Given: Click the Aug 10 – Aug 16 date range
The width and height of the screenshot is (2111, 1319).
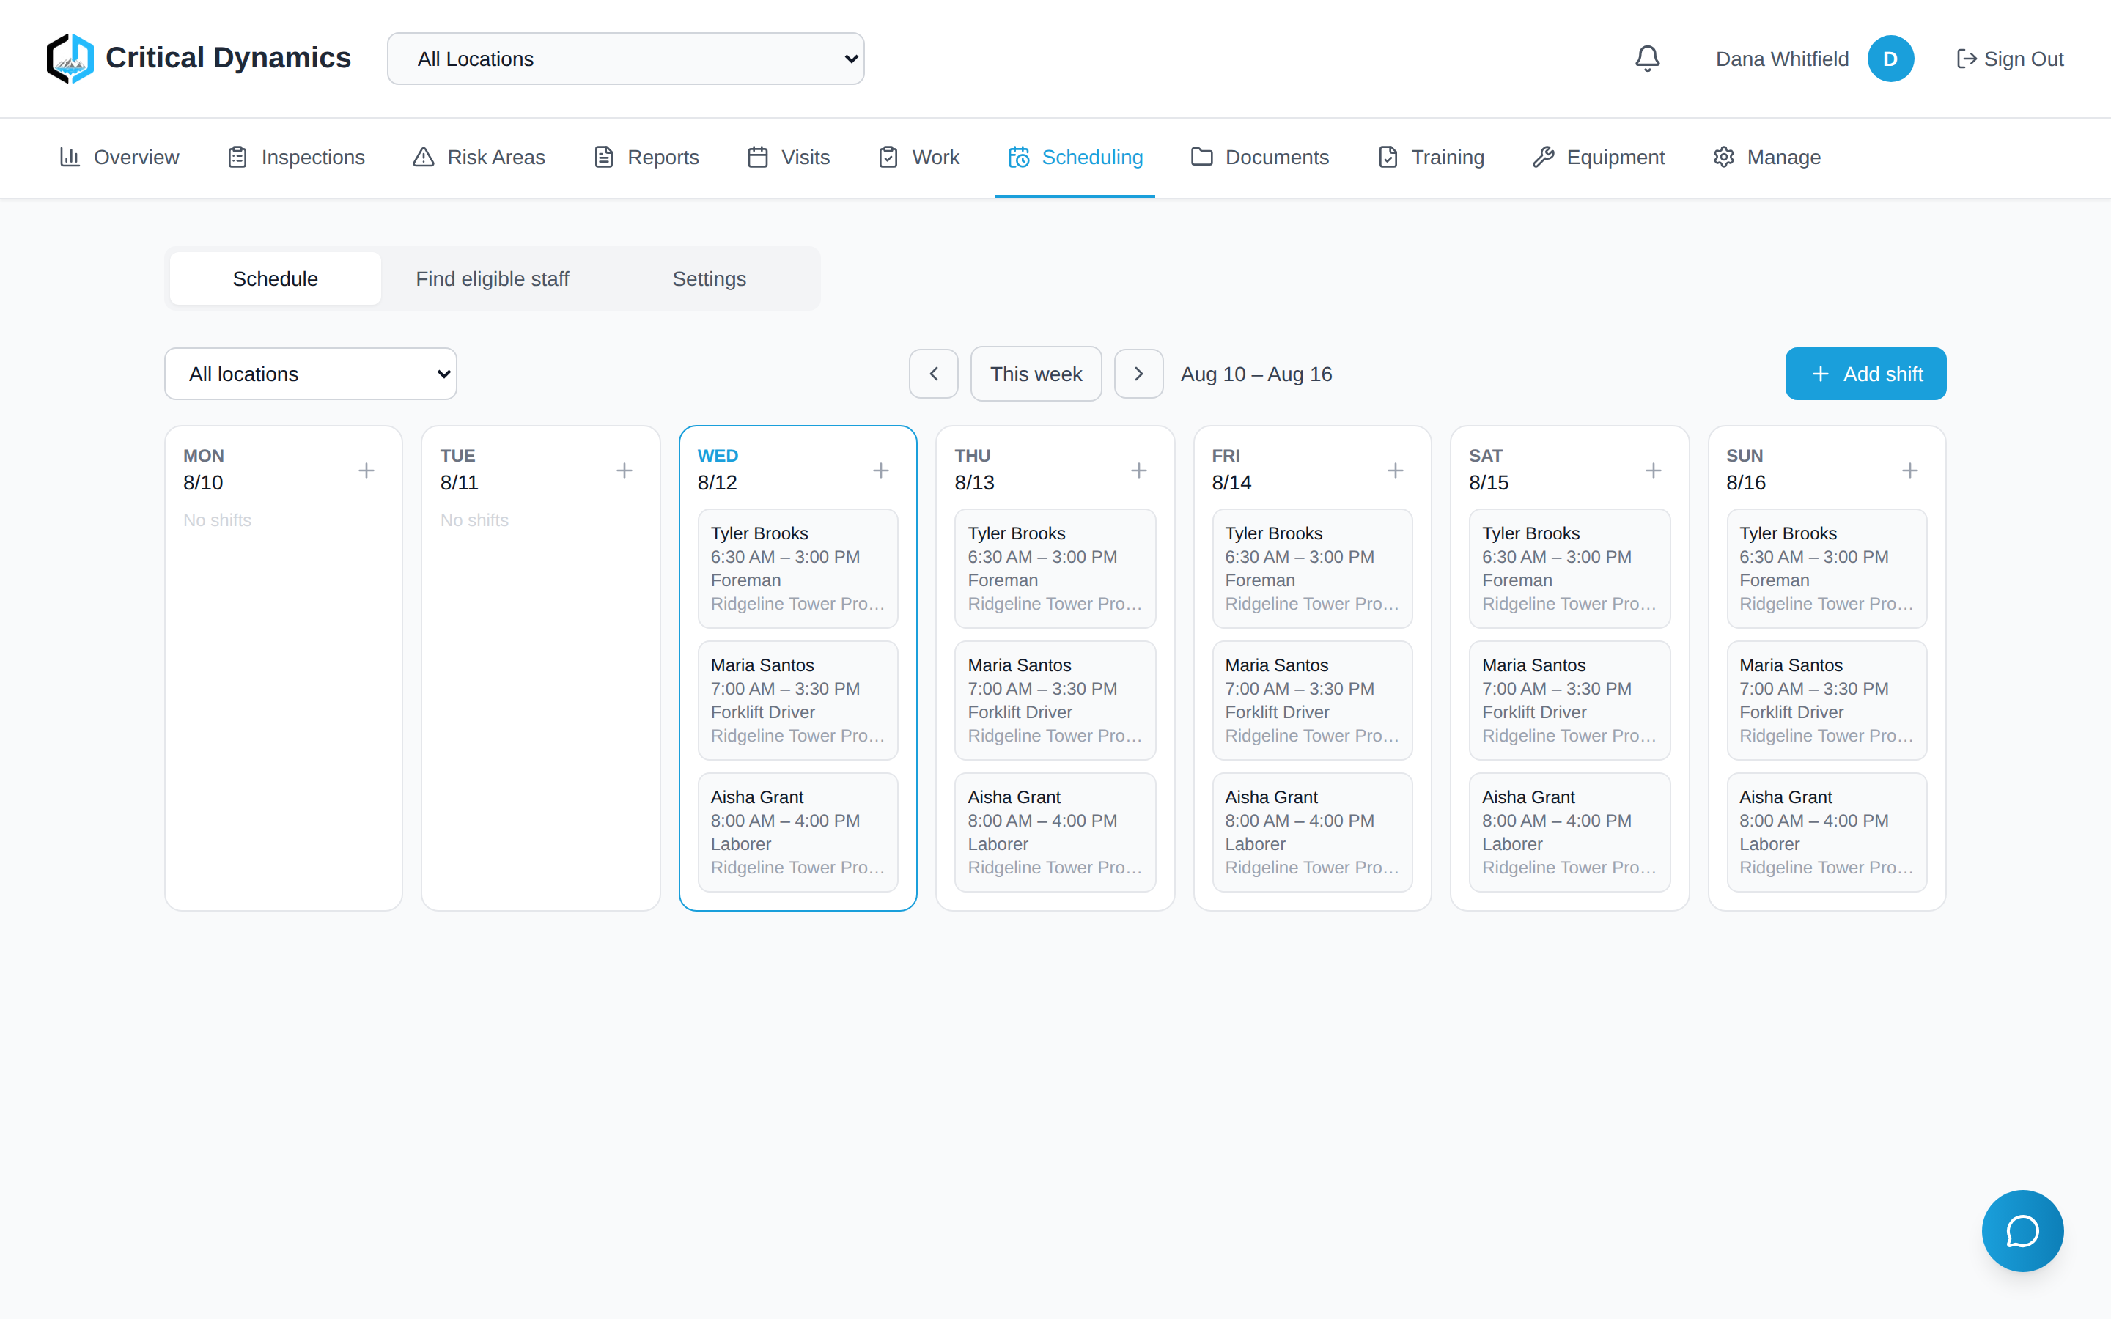Looking at the screenshot, I should point(1256,374).
